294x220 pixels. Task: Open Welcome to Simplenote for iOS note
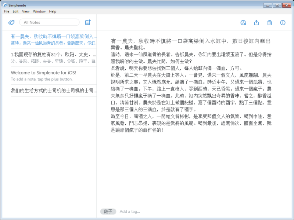click(x=54, y=76)
